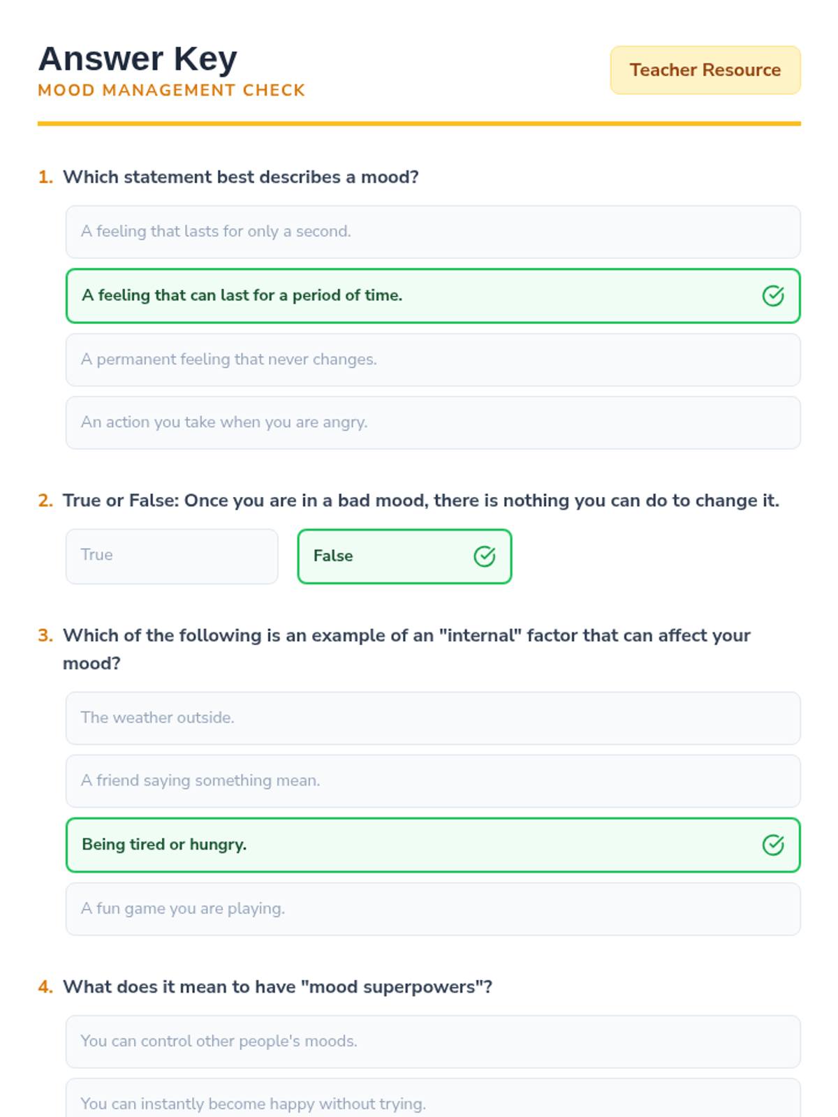This screenshot has height=1117, width=838.
Task: Click checkmark icon on 'Being tired or hungry'
Action: pos(772,845)
